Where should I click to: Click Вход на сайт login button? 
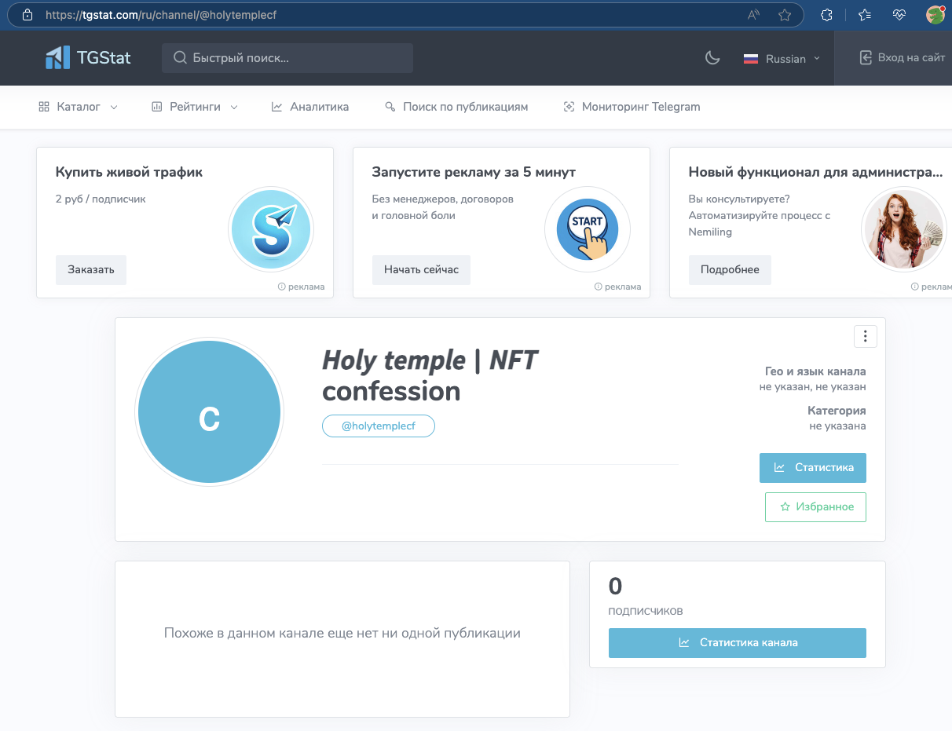click(x=903, y=57)
